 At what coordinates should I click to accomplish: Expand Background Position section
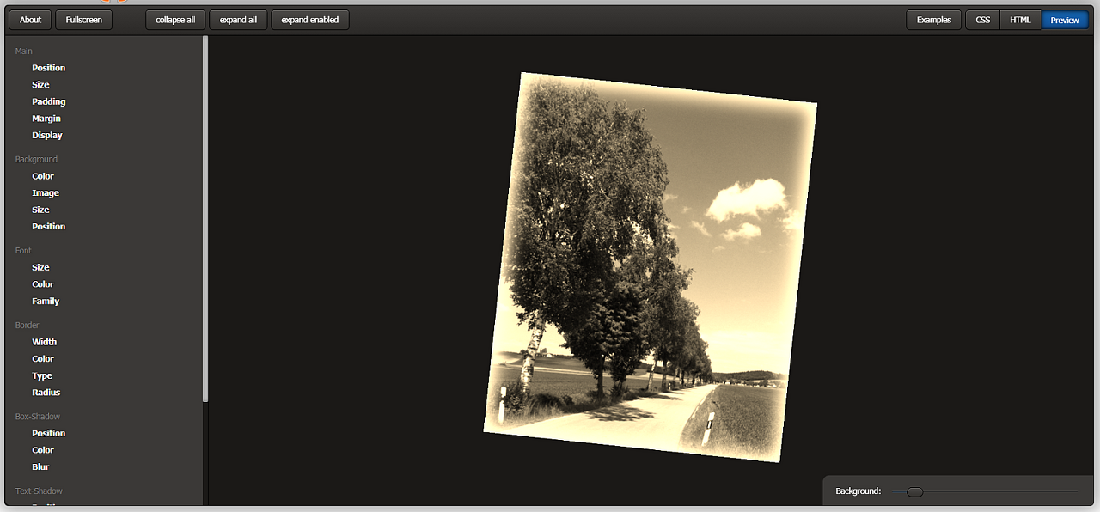click(49, 227)
